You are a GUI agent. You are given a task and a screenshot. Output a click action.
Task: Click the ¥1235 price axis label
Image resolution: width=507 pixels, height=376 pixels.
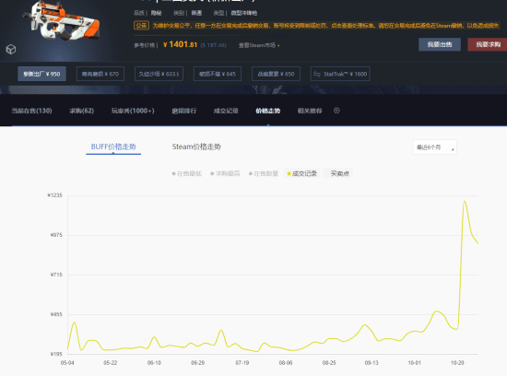54,195
